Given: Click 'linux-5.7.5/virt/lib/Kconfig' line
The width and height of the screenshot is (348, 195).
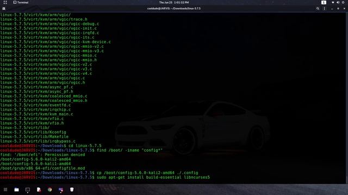Looking at the screenshot, I should click(33, 132).
